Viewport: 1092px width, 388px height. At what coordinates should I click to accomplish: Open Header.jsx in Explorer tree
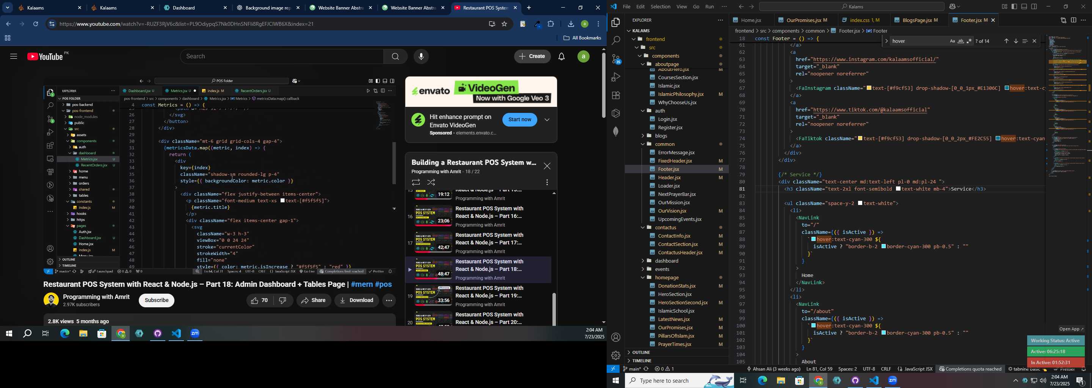pos(669,177)
